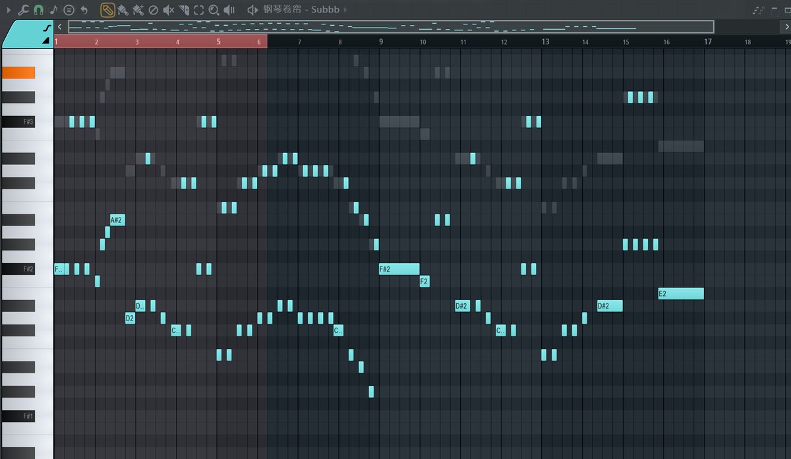Select the D2 note in bar 2
791x459 pixels.
131,319
